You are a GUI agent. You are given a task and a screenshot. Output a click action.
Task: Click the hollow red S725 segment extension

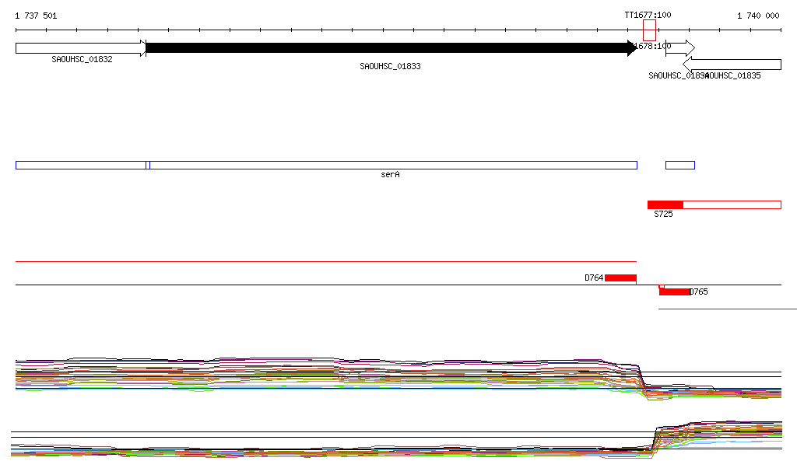732,204
